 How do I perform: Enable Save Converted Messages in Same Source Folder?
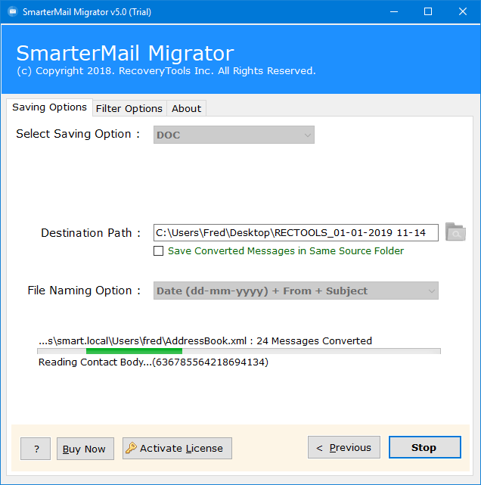point(159,251)
